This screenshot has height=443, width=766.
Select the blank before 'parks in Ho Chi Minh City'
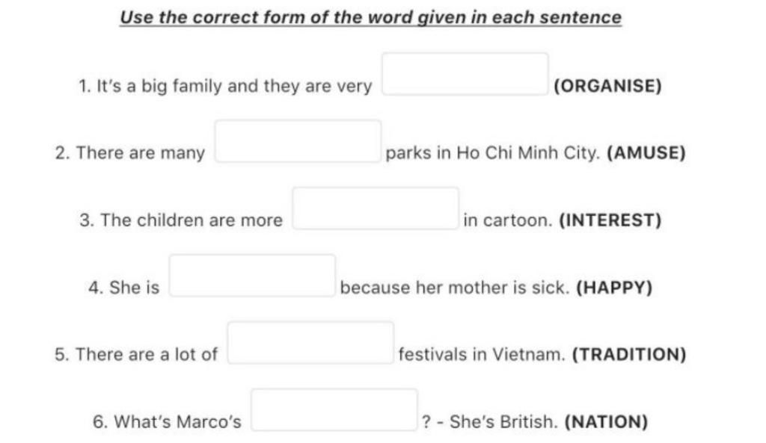point(298,141)
